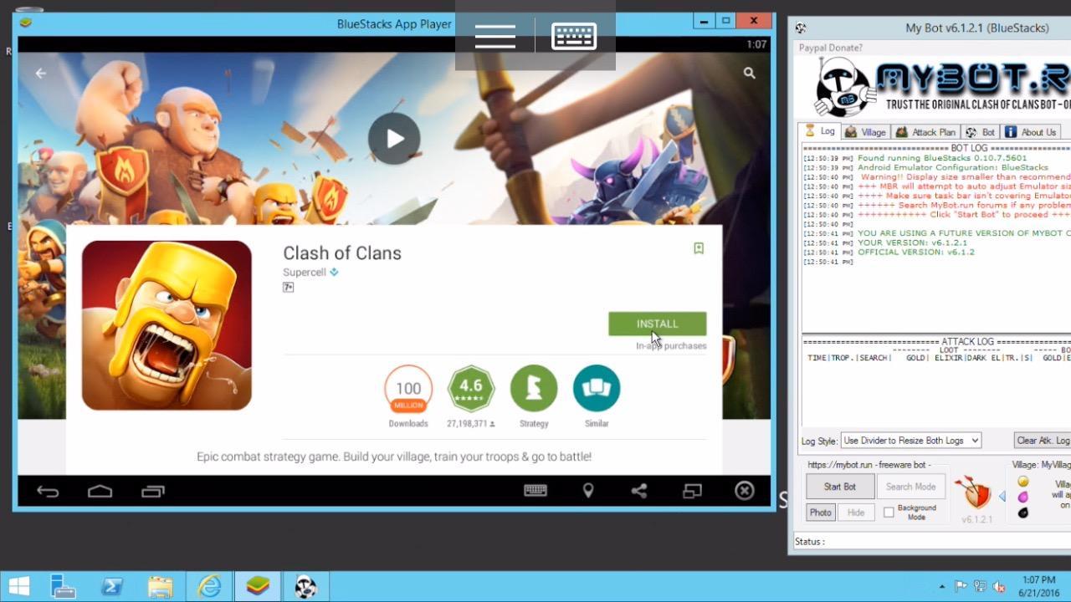1071x602 pixels.
Task: Click Hide button in My Bot
Action: click(855, 513)
